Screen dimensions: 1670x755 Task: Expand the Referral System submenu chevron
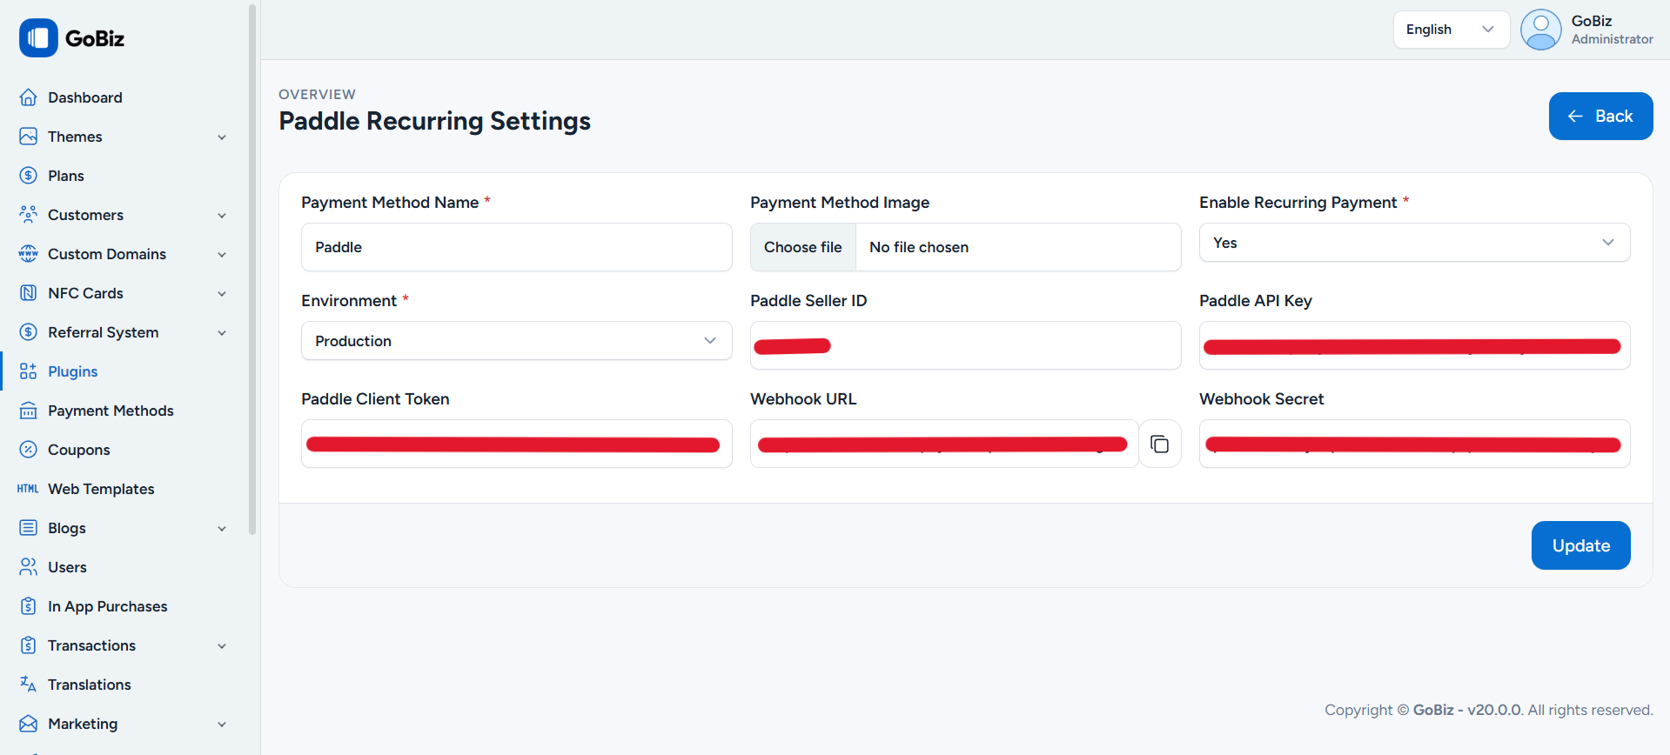coord(222,333)
